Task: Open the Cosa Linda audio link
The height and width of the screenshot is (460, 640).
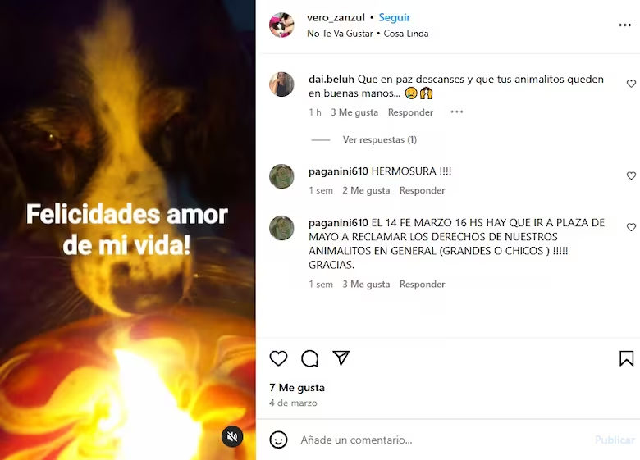Action: 405,34
